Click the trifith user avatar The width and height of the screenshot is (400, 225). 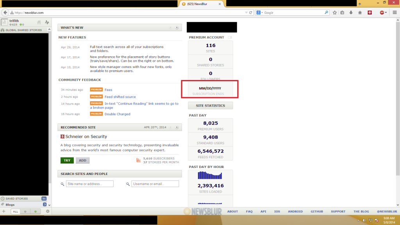[x=4, y=22]
